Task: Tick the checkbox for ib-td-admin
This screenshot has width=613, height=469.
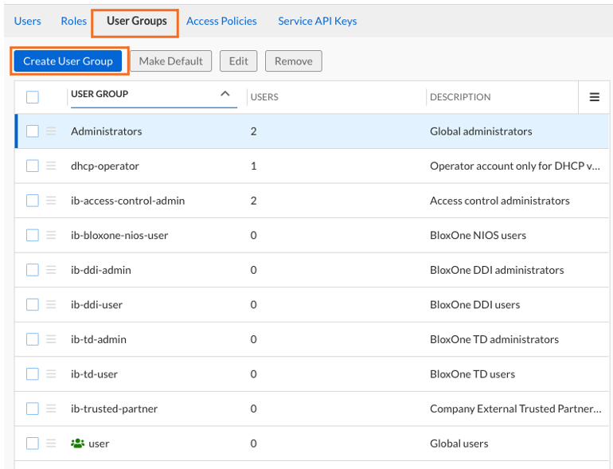Action: (33, 339)
